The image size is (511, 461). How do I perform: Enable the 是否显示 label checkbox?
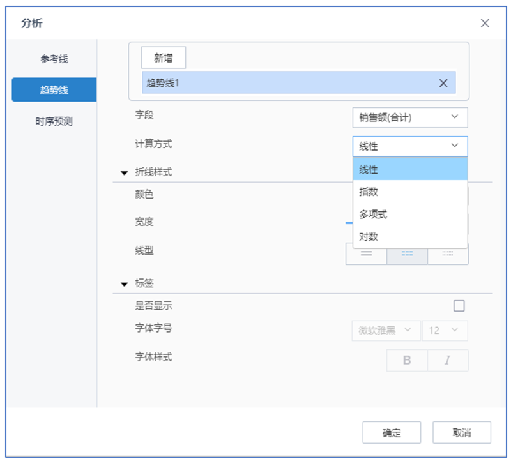coord(458,306)
